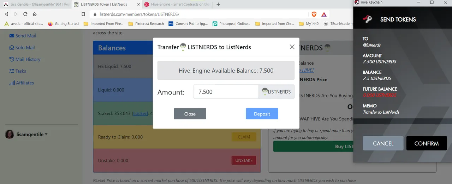Open aveda official site bookmark
The height and width of the screenshot is (184, 452).
point(24,24)
